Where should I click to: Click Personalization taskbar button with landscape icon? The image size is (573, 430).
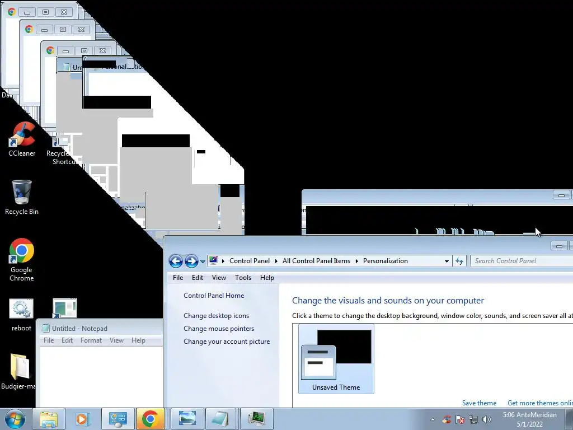(x=187, y=419)
